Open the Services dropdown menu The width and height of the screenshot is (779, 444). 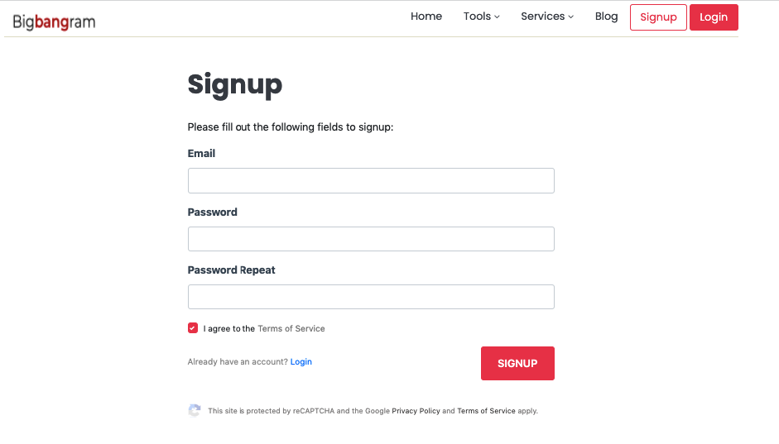(x=546, y=17)
